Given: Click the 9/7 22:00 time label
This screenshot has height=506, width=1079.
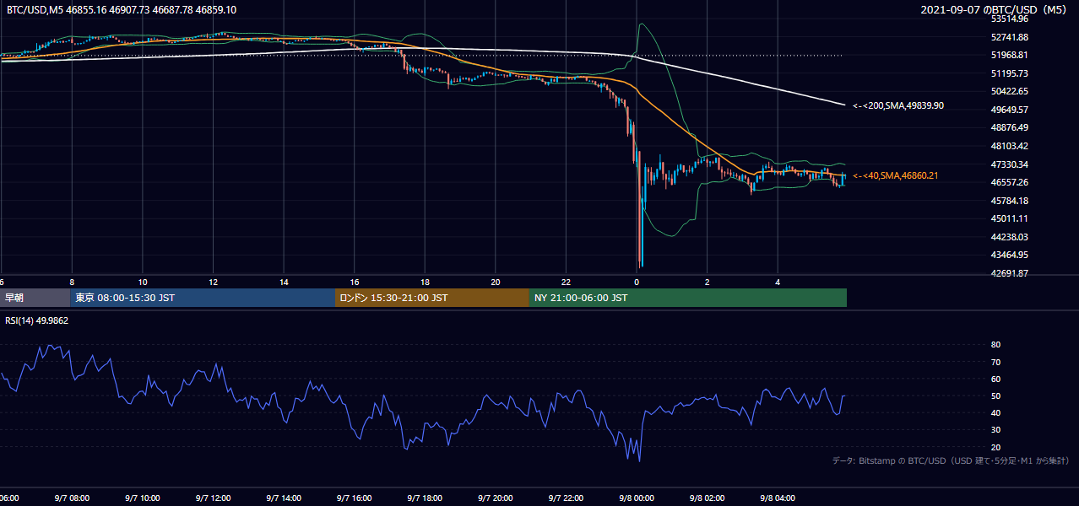Looking at the screenshot, I should pyautogui.click(x=567, y=498).
